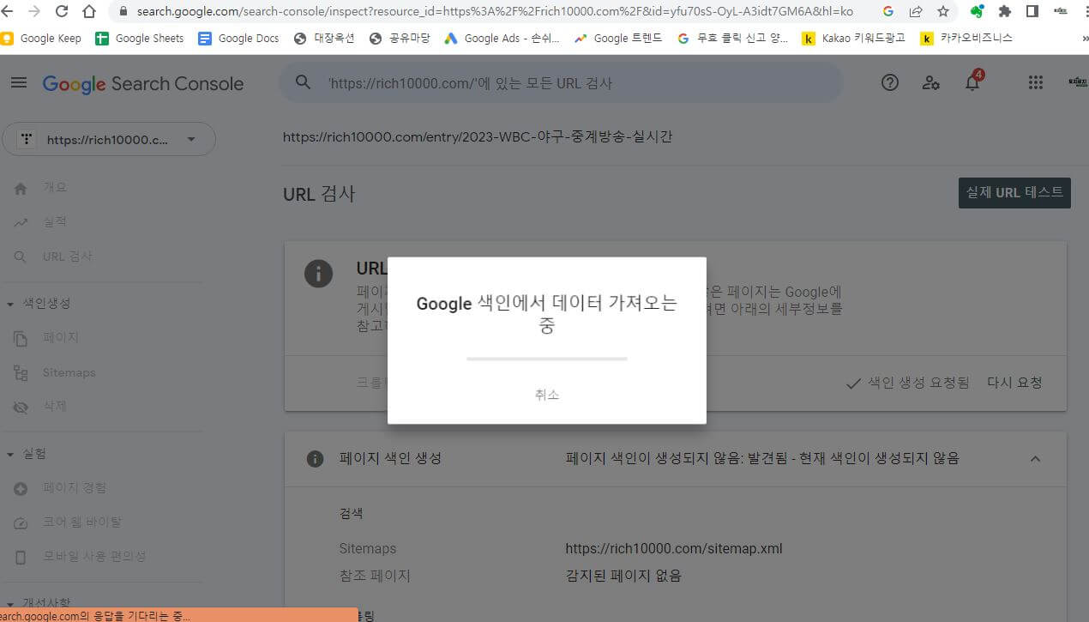Screen dimensions: 1089x622
Task: Open the 삭제 removals tool
Action: [21, 406]
